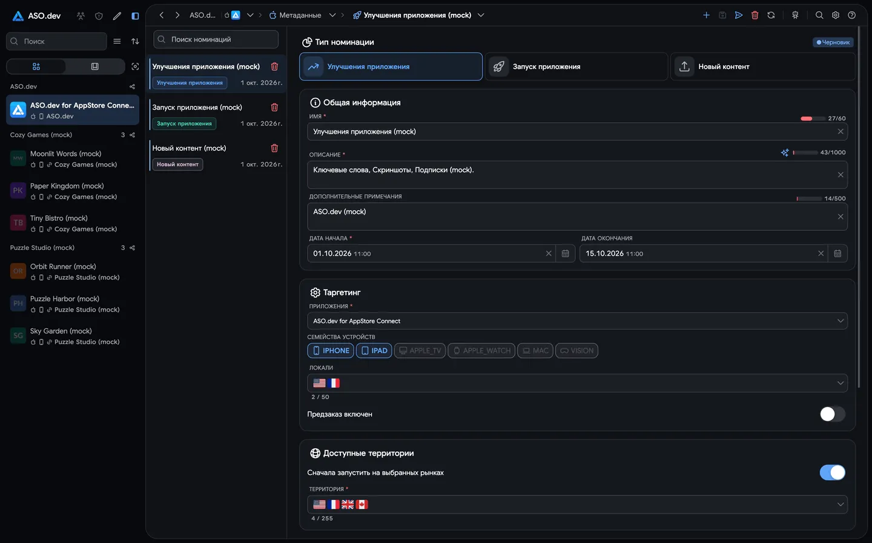Screen dimensions: 872x543
Task: Open search with the top-right magnifier icon
Action: tap(819, 15)
